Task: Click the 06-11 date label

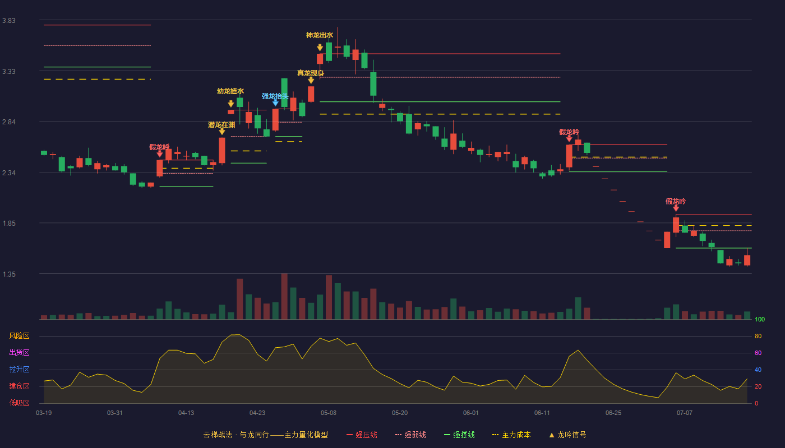Action: click(542, 413)
